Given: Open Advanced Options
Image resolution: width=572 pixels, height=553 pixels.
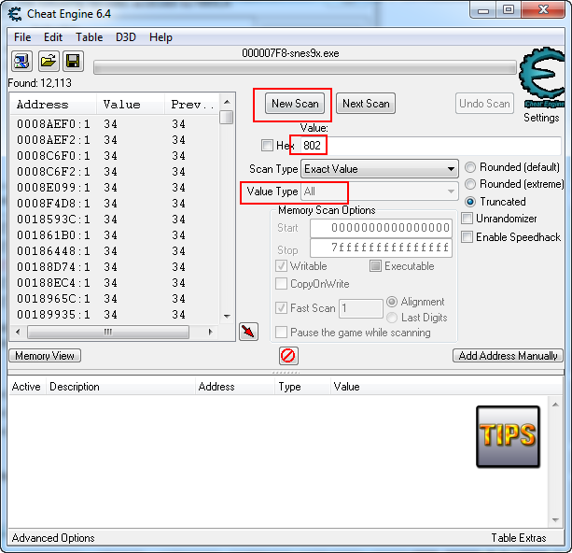Looking at the screenshot, I should coord(53,538).
